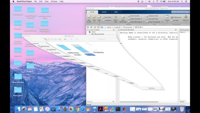Select the EEG Research folder in Current Folder

click(97, 34)
